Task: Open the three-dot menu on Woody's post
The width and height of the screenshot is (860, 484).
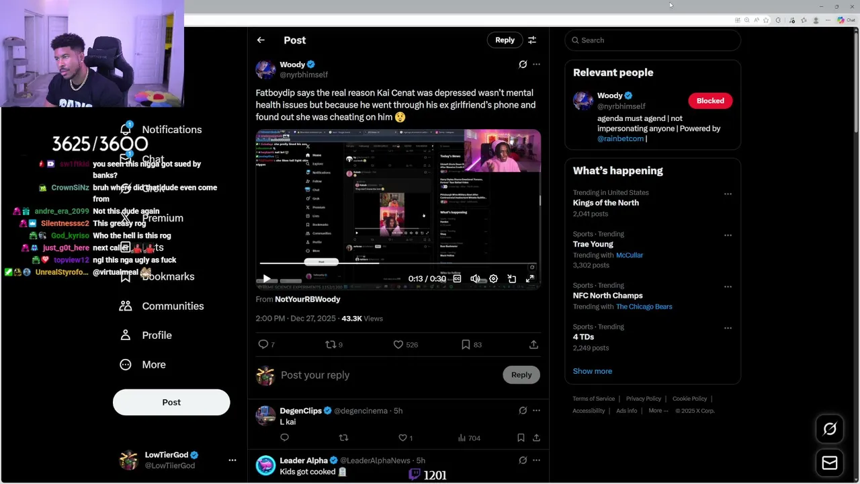Action: tap(536, 65)
